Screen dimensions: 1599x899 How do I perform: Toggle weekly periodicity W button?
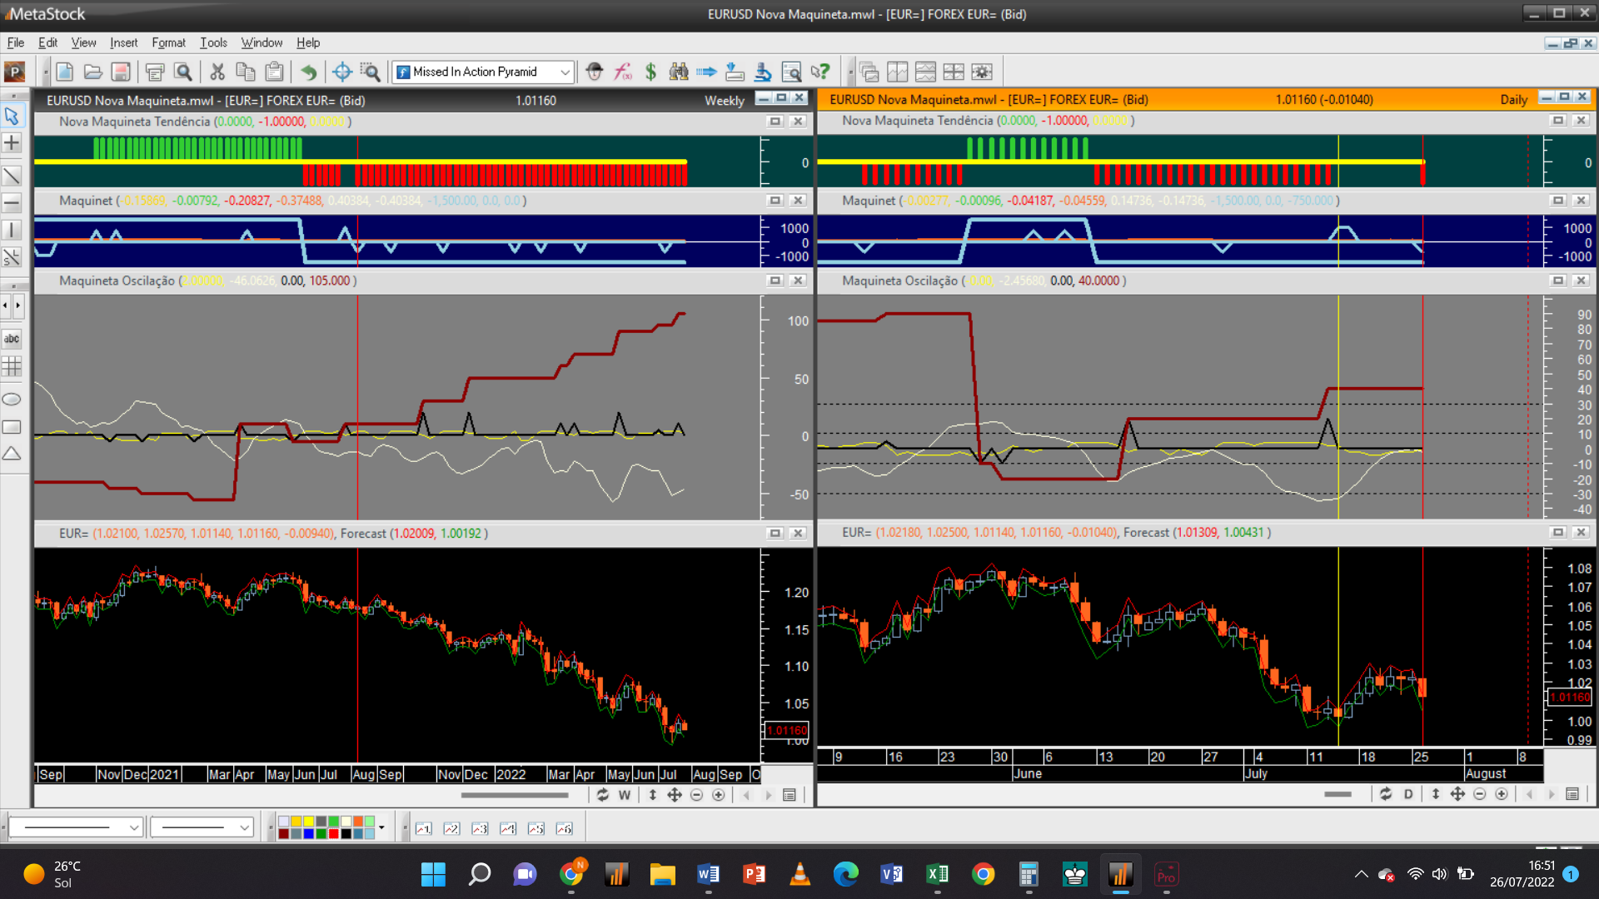625,795
